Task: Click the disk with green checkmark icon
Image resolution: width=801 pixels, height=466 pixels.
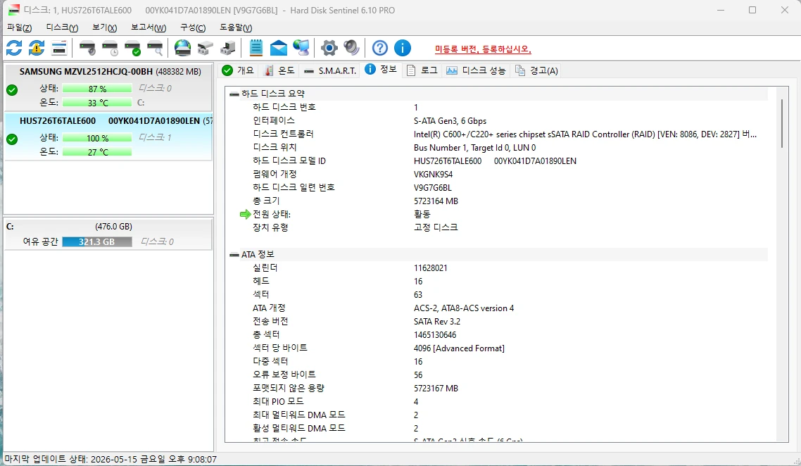Action: tap(132, 48)
